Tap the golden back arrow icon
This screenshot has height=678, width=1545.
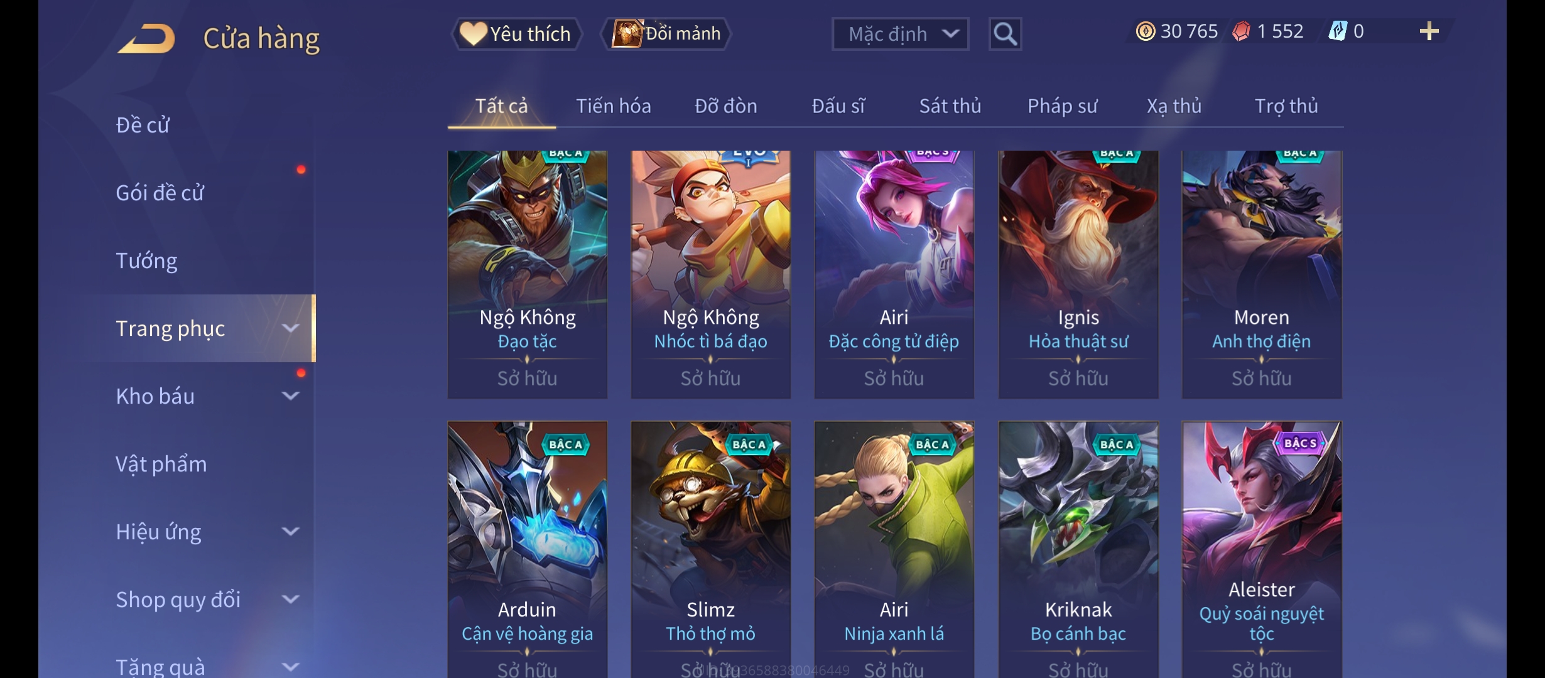(x=146, y=38)
